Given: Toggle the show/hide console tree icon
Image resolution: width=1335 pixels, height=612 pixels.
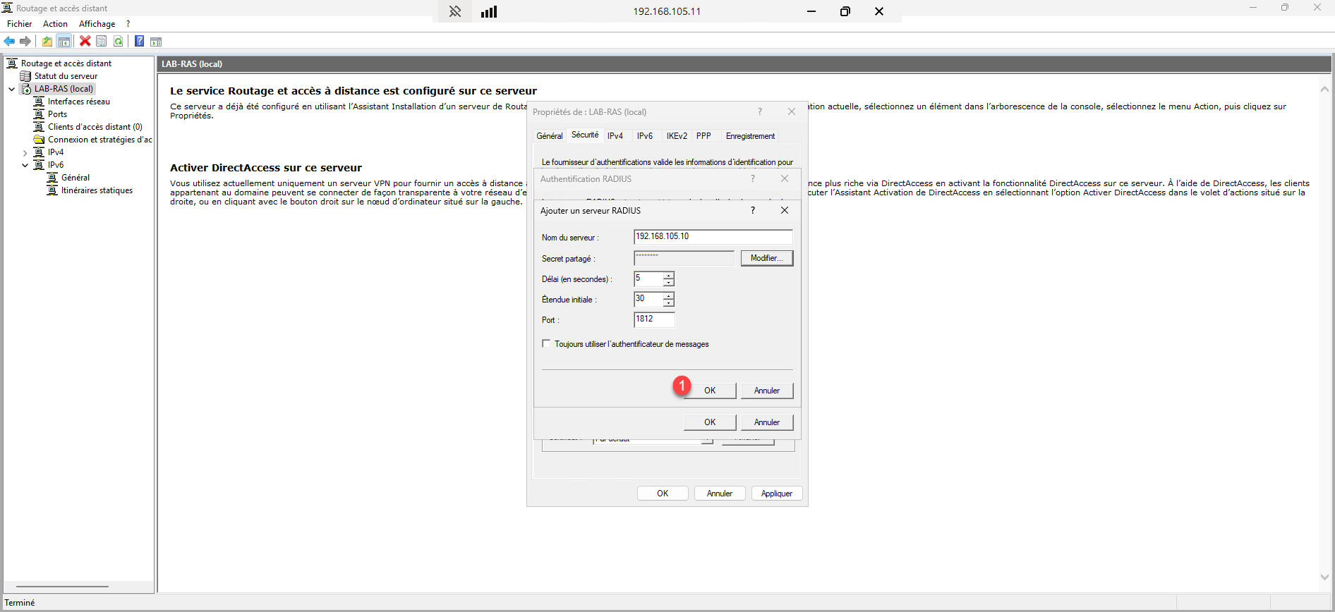Looking at the screenshot, I should (64, 42).
